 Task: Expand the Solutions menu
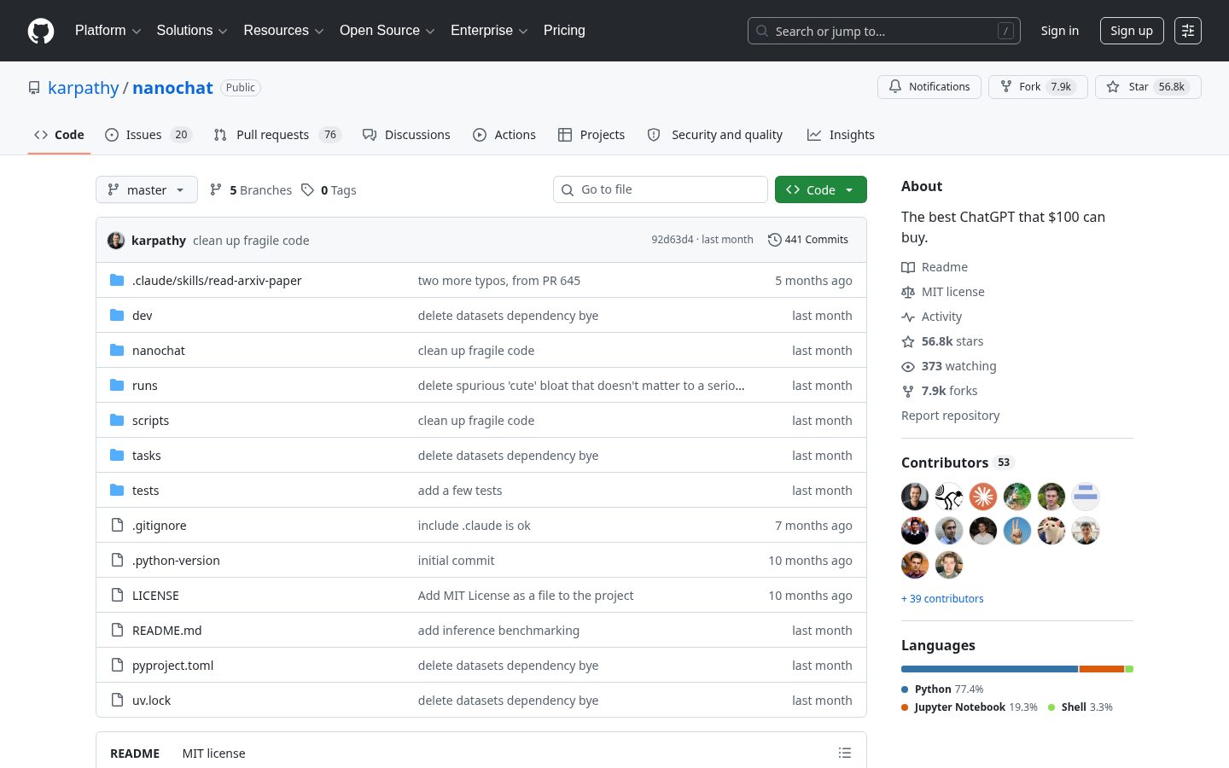click(192, 31)
